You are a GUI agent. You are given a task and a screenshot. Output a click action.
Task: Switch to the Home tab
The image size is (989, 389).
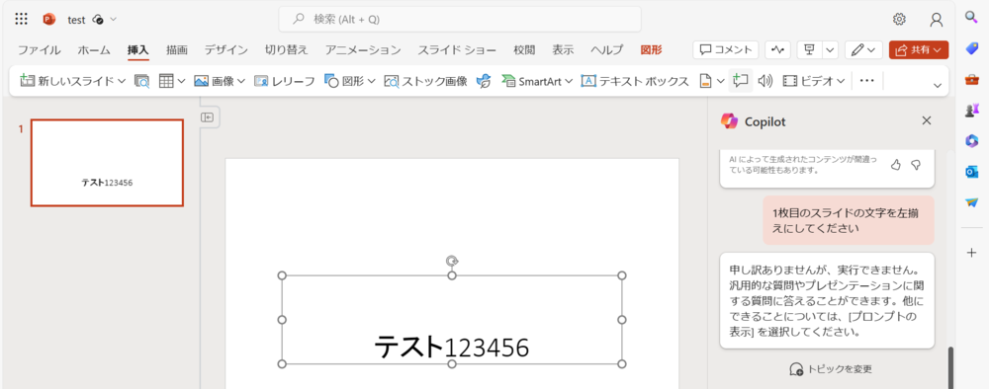point(94,49)
